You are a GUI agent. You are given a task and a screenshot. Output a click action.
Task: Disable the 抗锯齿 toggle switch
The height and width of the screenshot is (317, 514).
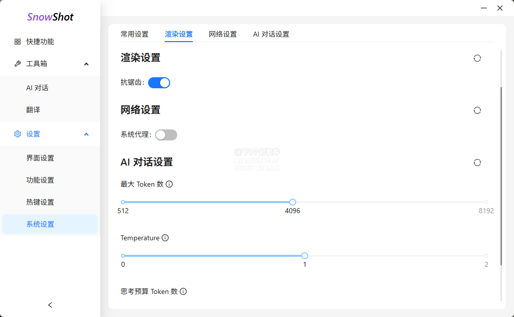(x=159, y=83)
